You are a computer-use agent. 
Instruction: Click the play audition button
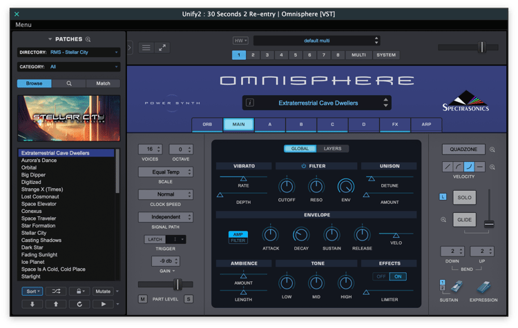coord(103,304)
